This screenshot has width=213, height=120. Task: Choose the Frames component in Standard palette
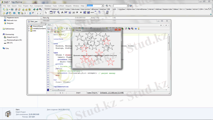click(x=51, y=13)
